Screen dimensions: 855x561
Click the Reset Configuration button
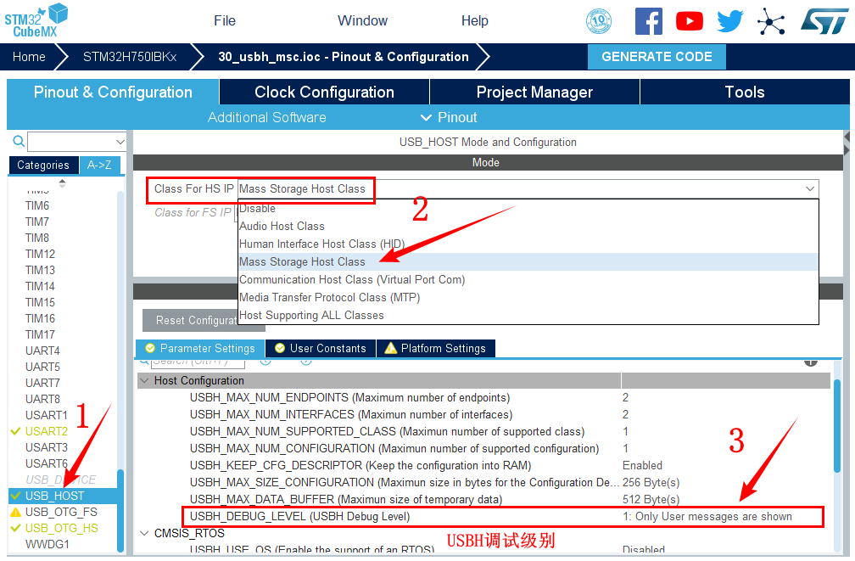(190, 321)
